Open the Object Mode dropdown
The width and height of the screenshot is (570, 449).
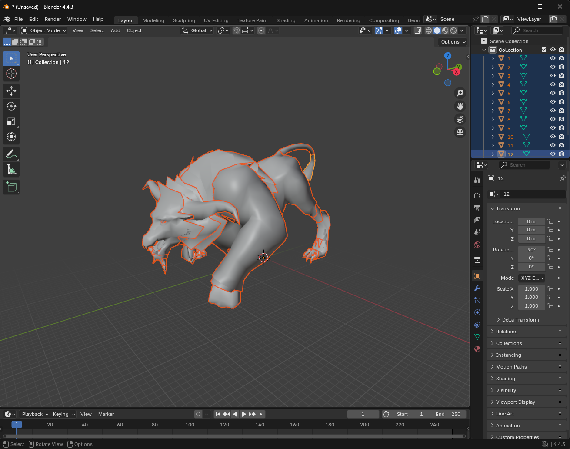[44, 30]
